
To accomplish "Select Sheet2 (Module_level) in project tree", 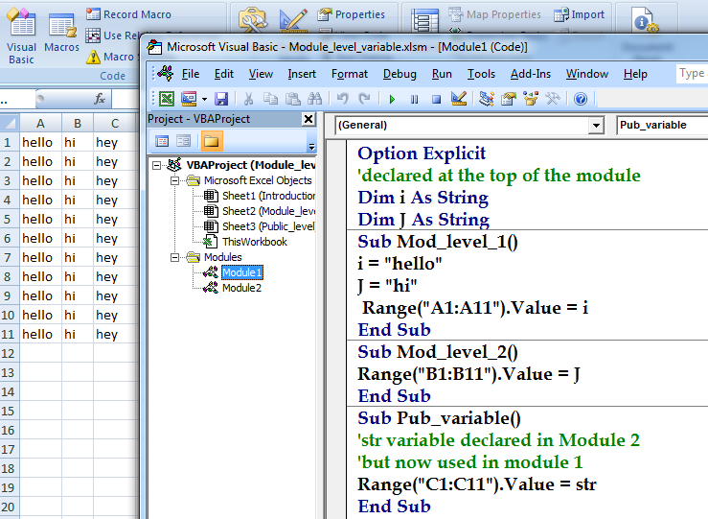I will coord(260,211).
